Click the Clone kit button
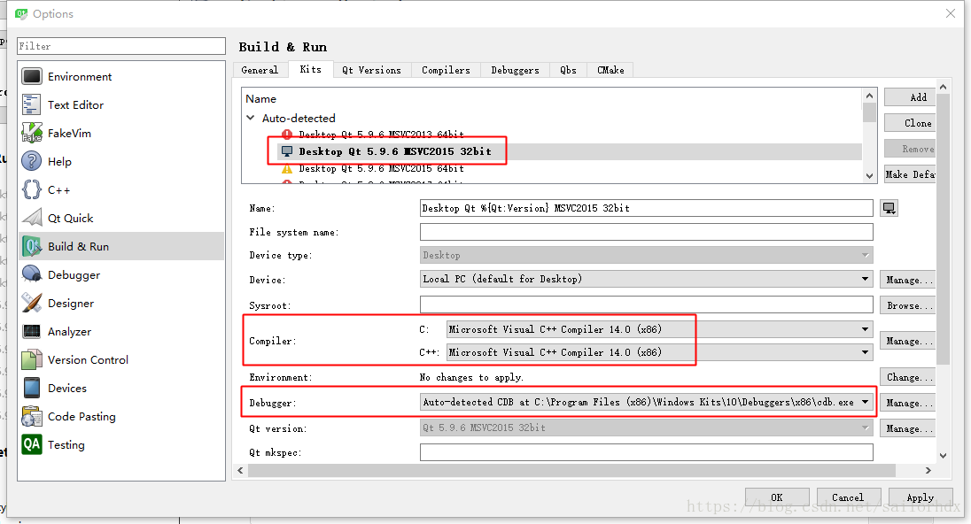This screenshot has height=524, width=971. coord(911,123)
